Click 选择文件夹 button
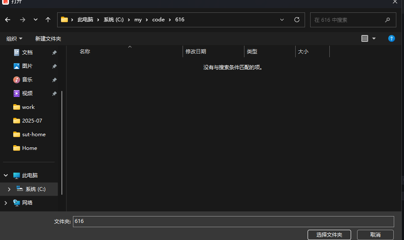This screenshot has width=404, height=240. [329, 235]
